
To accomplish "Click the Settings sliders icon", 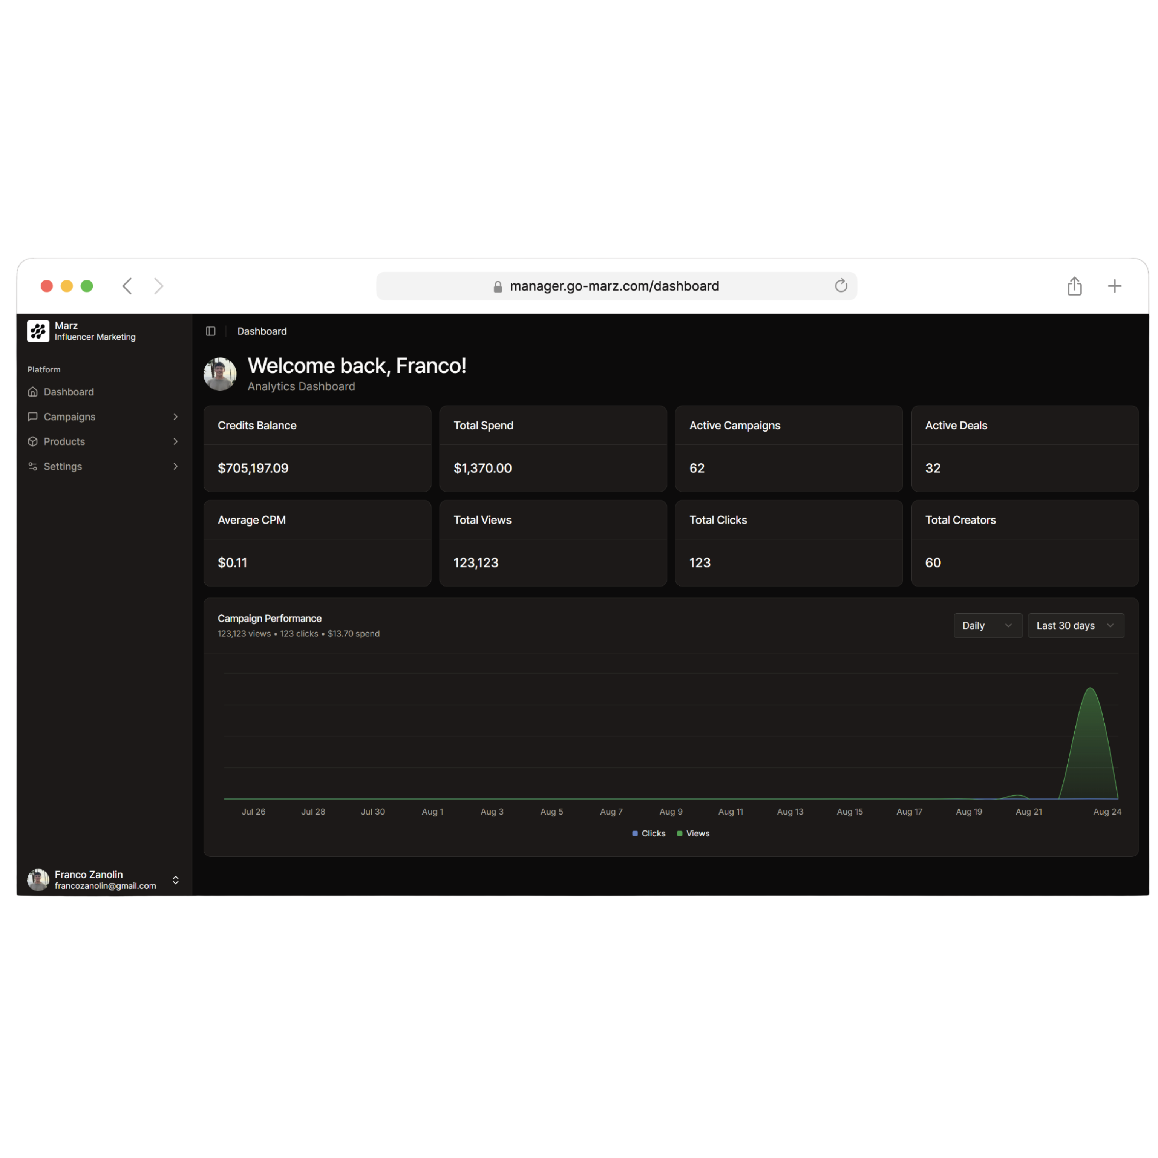I will 33,466.
